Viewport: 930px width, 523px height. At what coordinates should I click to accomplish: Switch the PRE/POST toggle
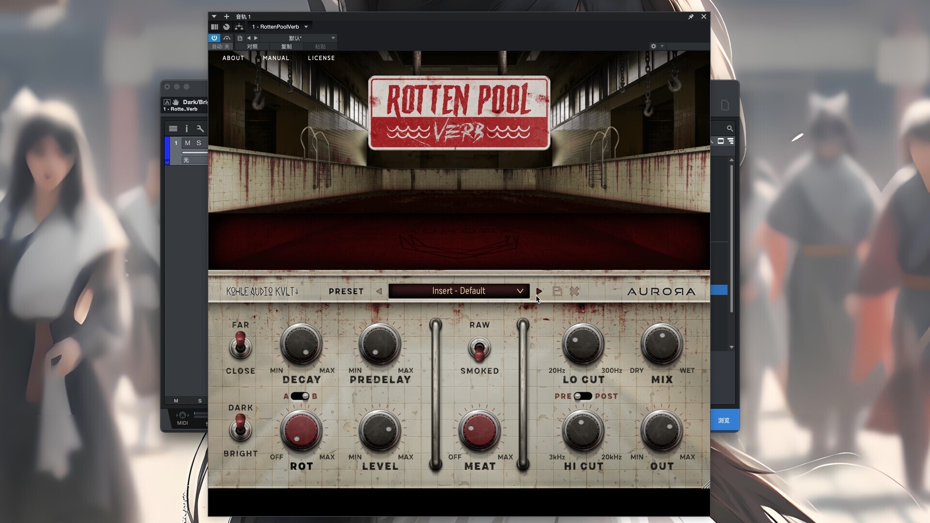(x=583, y=396)
